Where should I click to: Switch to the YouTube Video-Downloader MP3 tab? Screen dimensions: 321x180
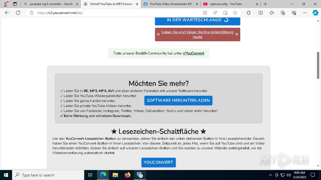(171, 4)
